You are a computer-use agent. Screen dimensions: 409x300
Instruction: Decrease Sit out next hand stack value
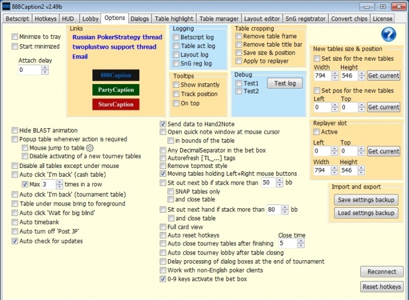coord(285,212)
